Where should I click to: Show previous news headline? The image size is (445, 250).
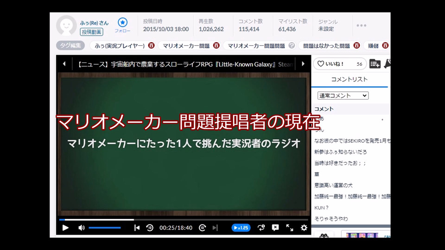click(64, 64)
